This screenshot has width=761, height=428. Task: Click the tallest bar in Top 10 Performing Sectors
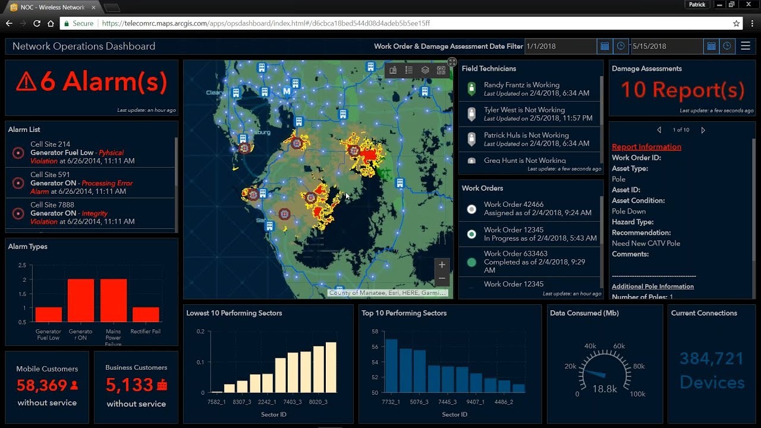point(391,366)
